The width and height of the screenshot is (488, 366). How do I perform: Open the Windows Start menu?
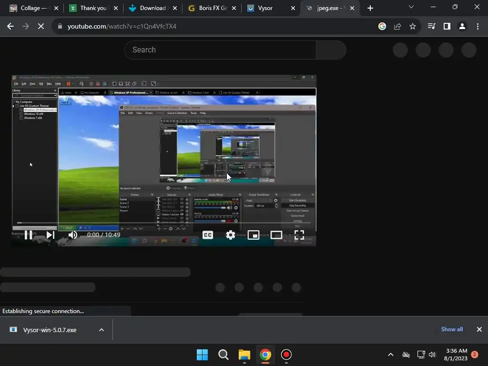[202, 355]
